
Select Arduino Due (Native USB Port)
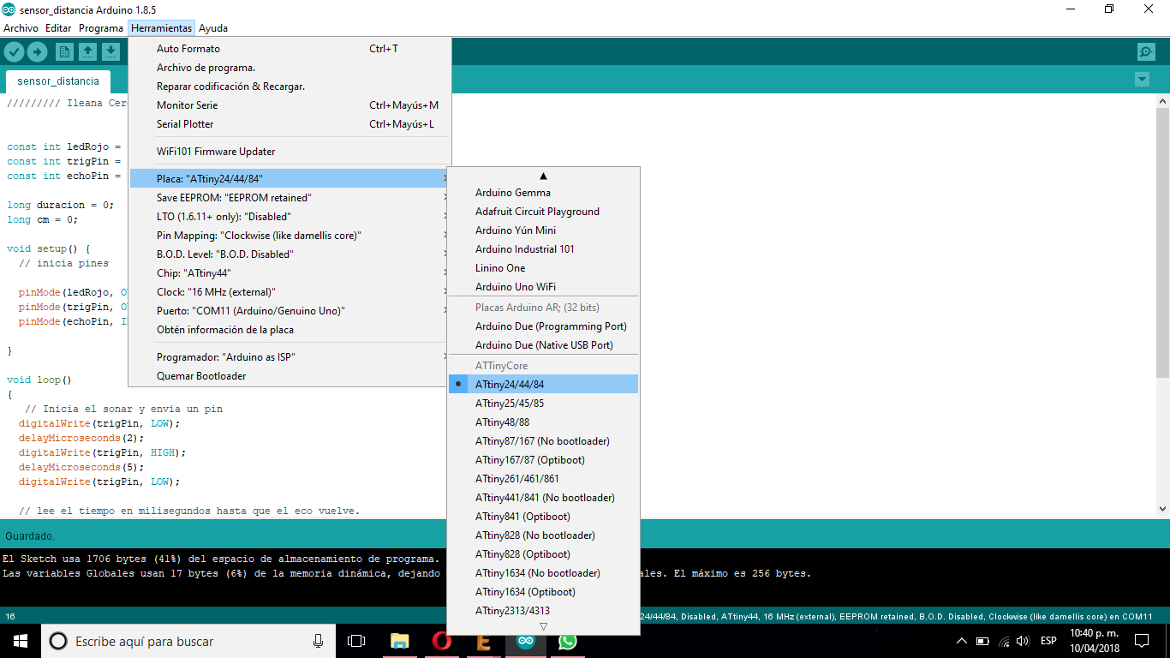coord(543,345)
